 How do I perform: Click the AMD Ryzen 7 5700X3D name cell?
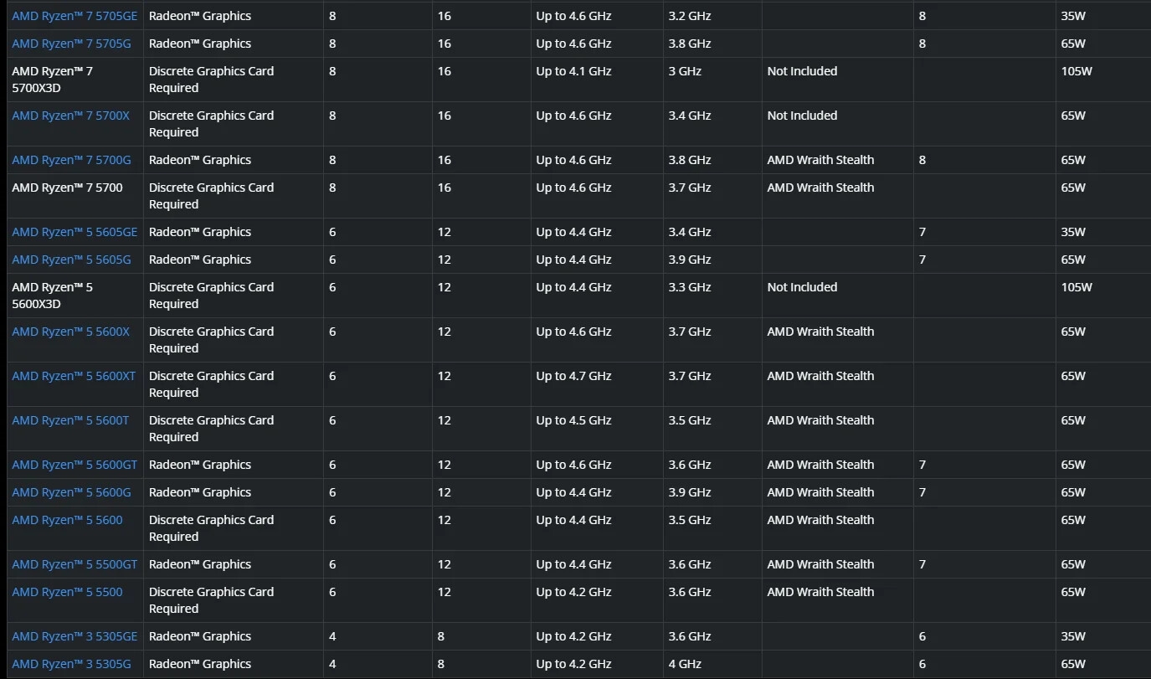52,80
